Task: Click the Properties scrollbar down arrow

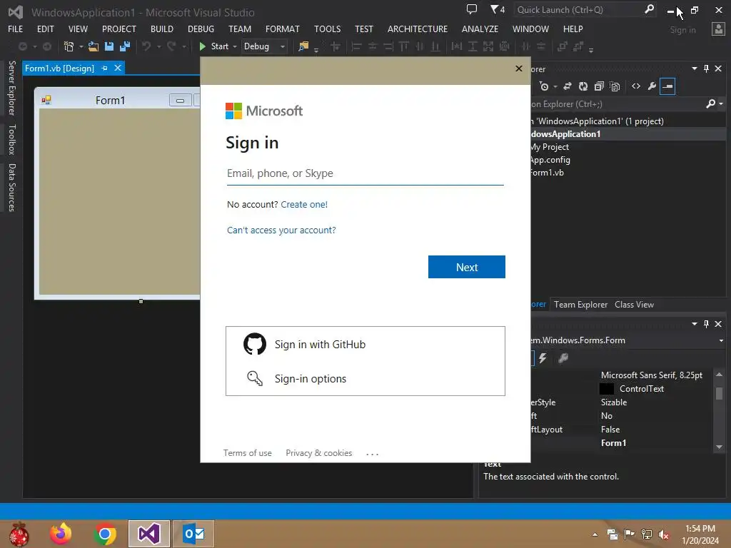Action: coord(720,447)
